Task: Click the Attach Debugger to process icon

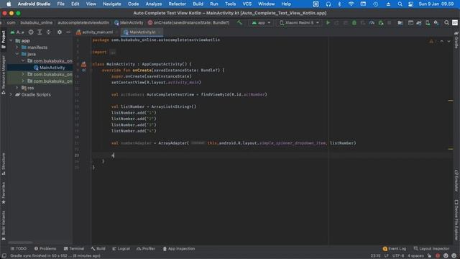Action: click(381, 22)
